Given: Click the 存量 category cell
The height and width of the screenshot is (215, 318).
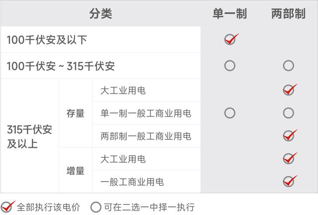Looking at the screenshot, I should pyautogui.click(x=76, y=113).
